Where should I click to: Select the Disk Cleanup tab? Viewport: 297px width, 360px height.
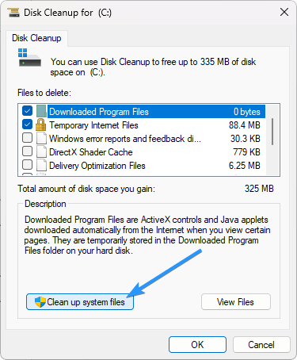[x=36, y=38]
